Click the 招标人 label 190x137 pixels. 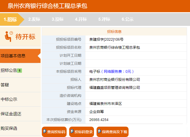point(76,80)
